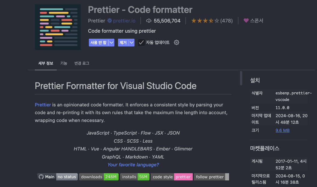
Task: Click the download count cloud icon
Action: click(x=148, y=20)
